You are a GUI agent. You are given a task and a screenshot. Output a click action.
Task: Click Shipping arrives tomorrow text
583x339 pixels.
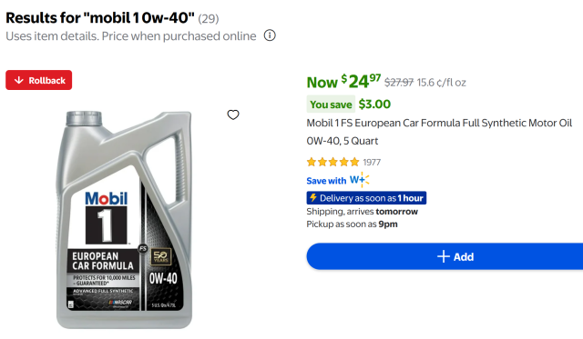coord(363,212)
